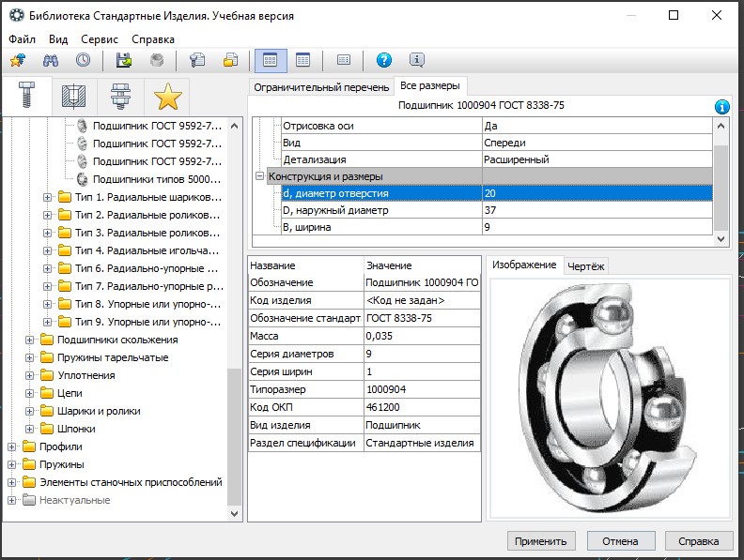Expand the Подшипники скольжения folder
The width and height of the screenshot is (744, 560).
coord(30,341)
